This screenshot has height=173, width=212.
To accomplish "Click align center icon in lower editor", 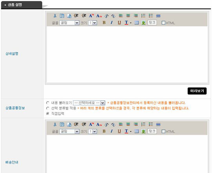I will 128,124.
